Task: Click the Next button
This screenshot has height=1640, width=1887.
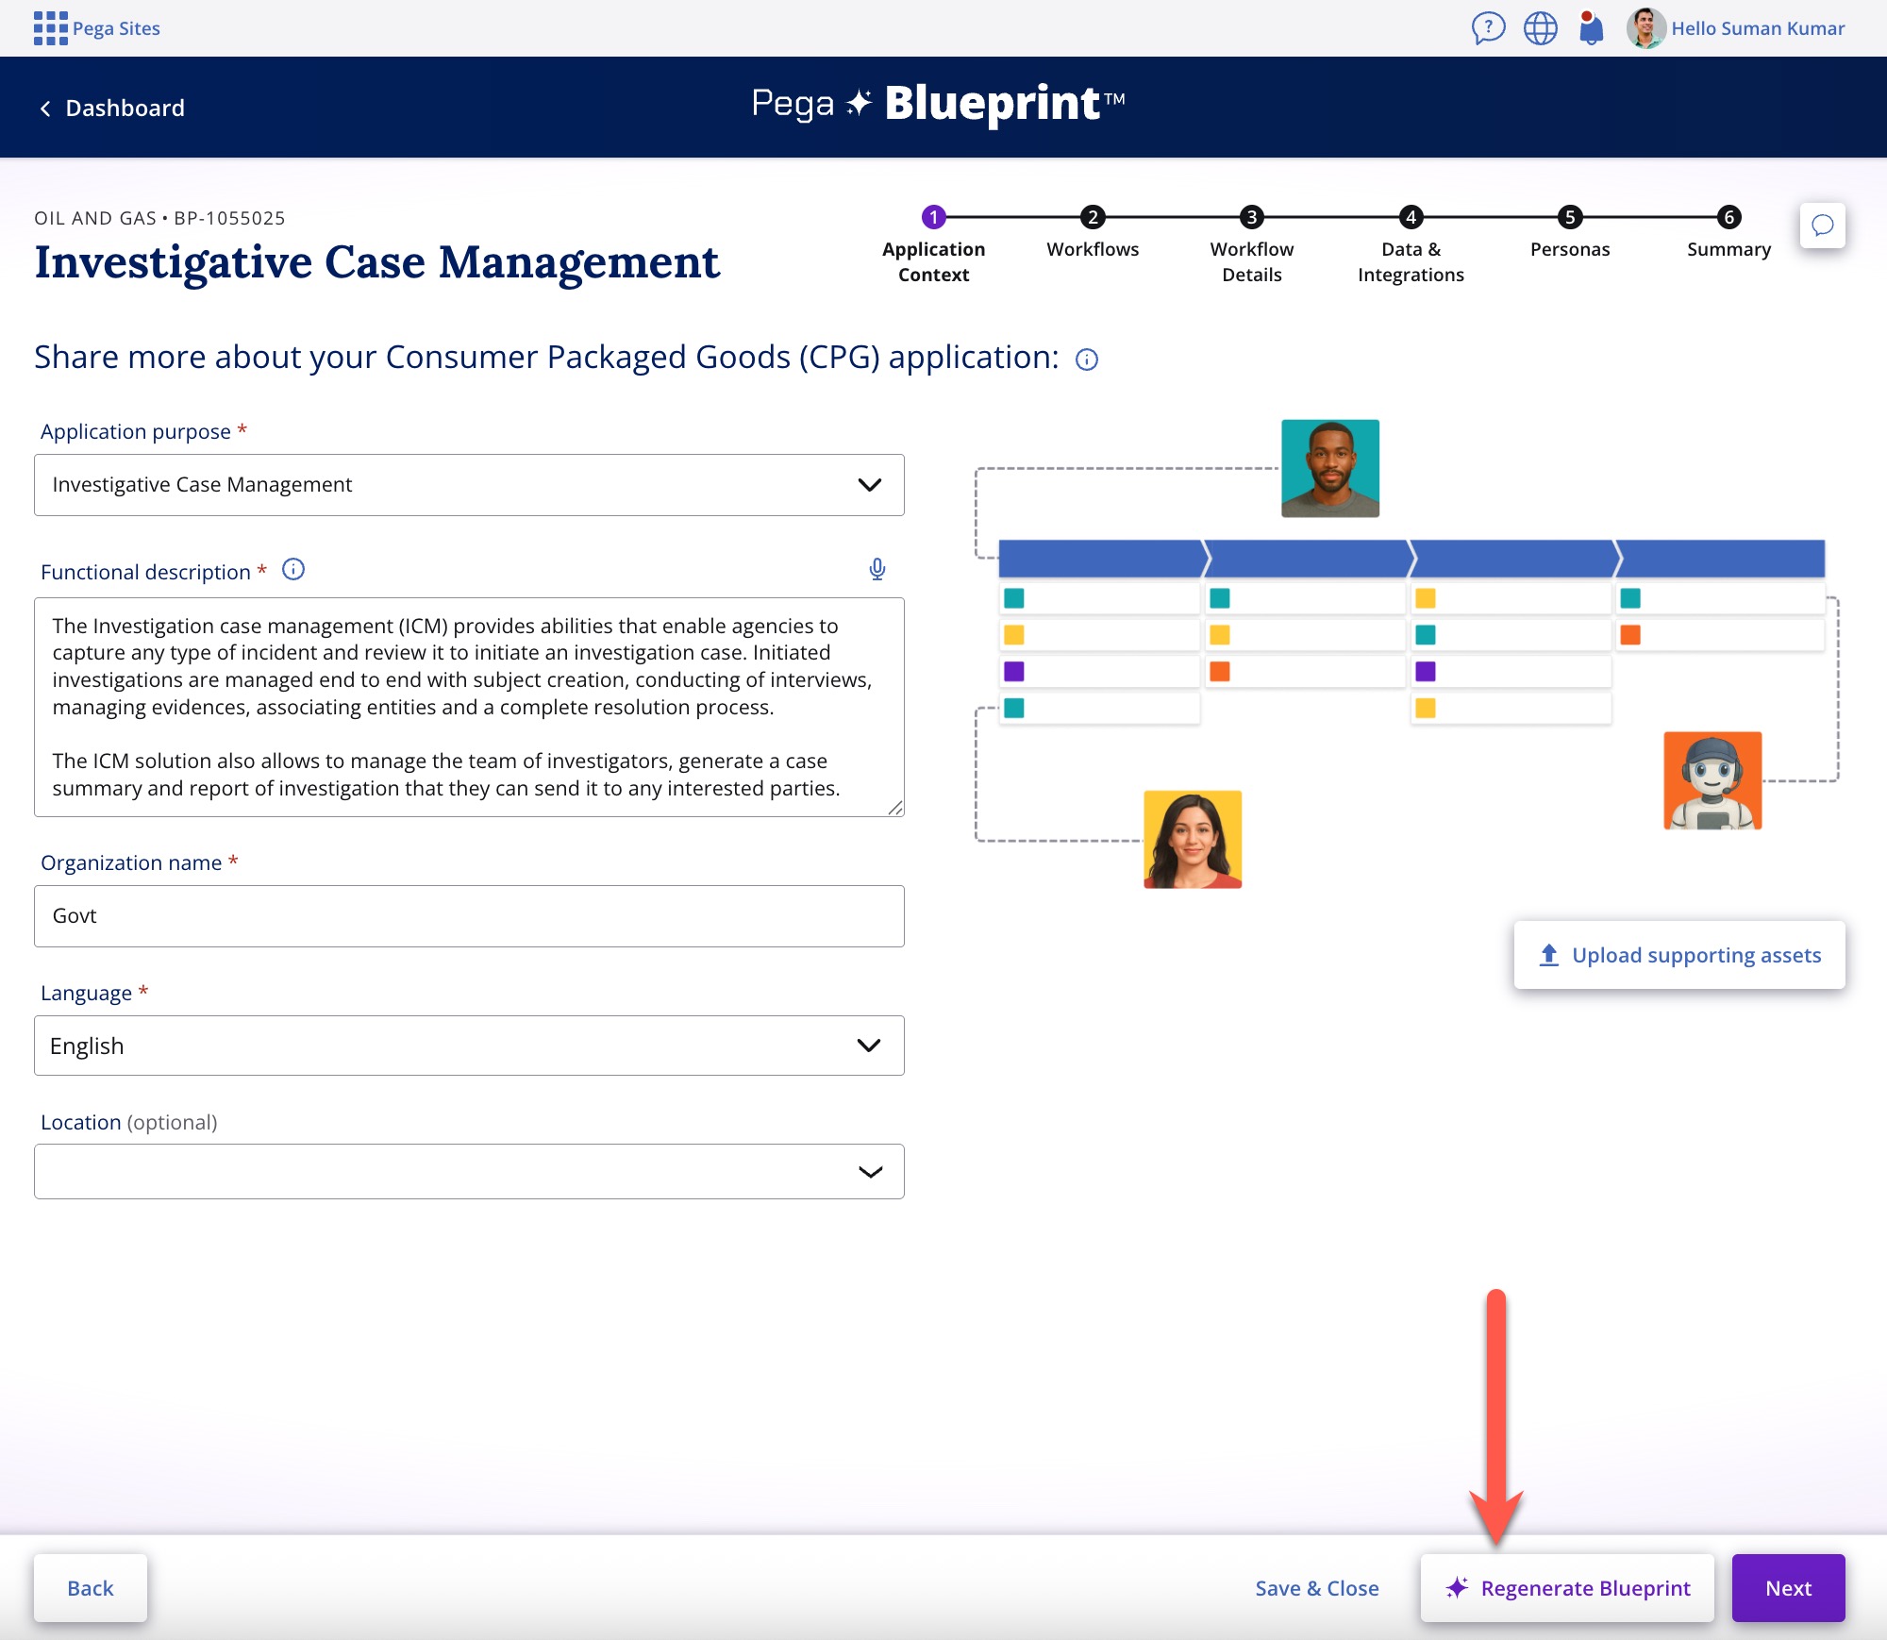Action: 1788,1587
